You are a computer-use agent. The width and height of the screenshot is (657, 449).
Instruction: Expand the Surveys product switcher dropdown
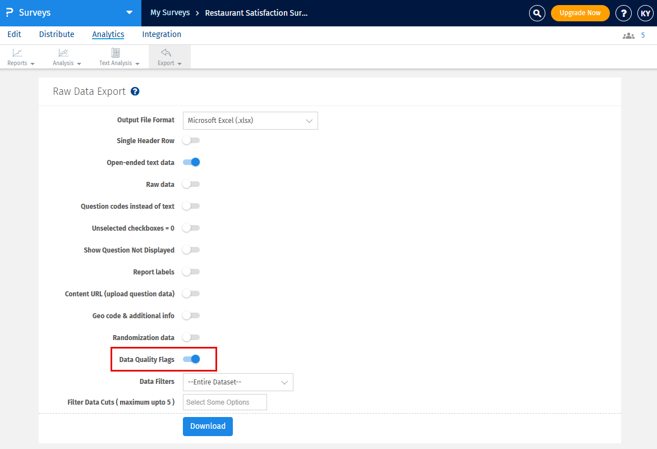click(130, 12)
